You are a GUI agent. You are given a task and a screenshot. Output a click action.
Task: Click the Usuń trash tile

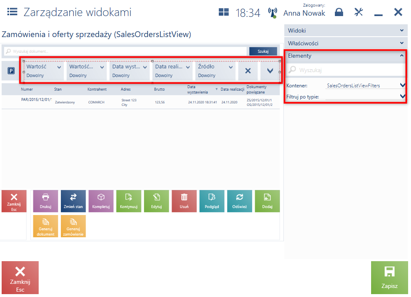tap(184, 201)
